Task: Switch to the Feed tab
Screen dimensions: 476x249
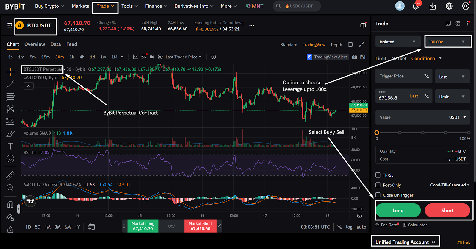Action: [72, 44]
